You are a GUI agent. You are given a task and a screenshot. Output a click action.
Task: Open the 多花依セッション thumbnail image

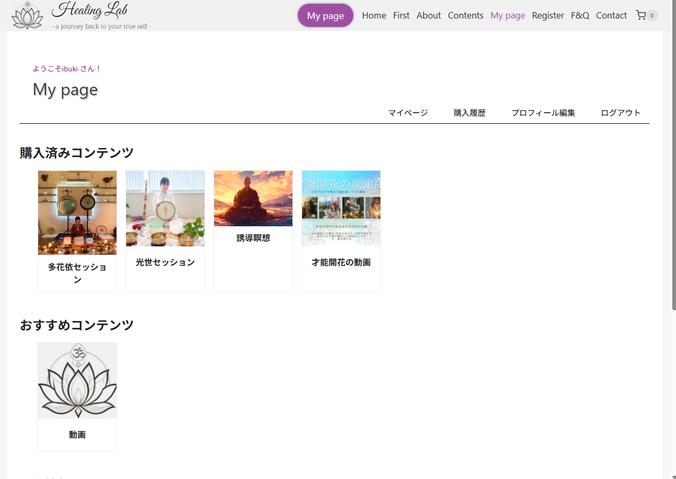pyautogui.click(x=77, y=213)
